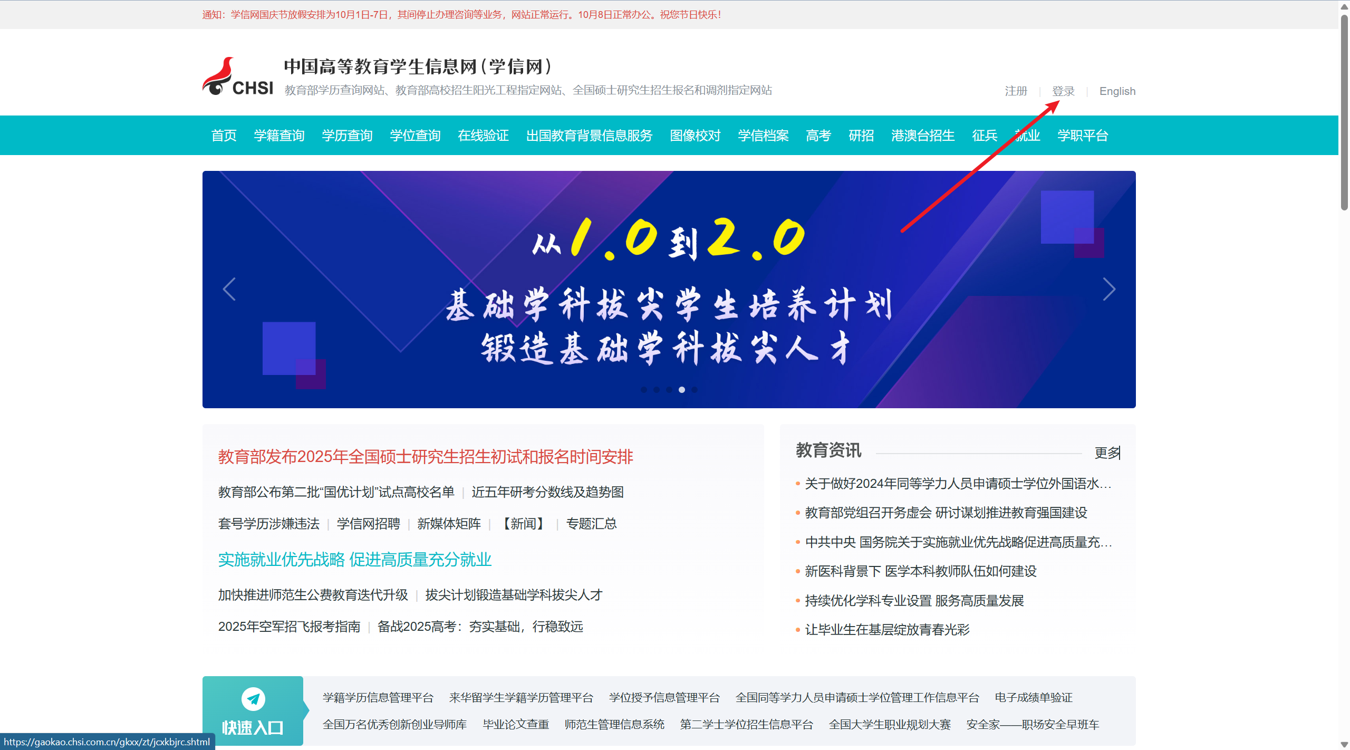Viewport: 1350px width, 750px height.
Task: Open the 学籍查询 navigation menu
Action: coord(279,136)
